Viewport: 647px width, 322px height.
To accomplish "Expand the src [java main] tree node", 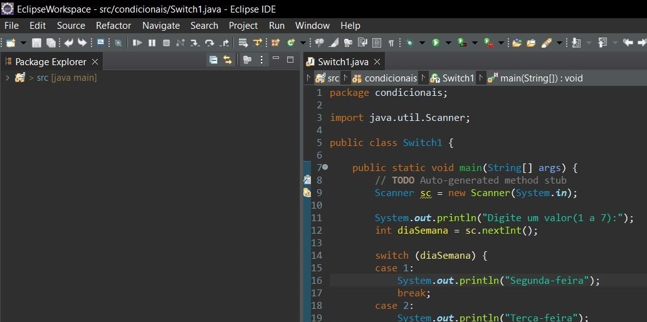I will 8,78.
